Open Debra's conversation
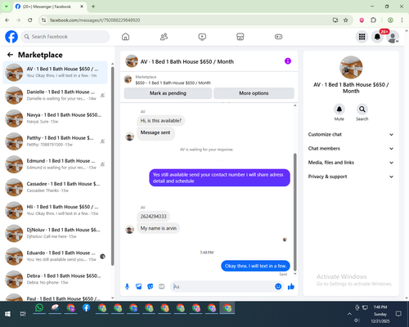The height and width of the screenshot is (327, 409). pyautogui.click(x=55, y=279)
